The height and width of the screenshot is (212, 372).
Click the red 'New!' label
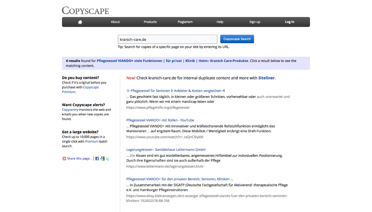[x=131, y=78]
